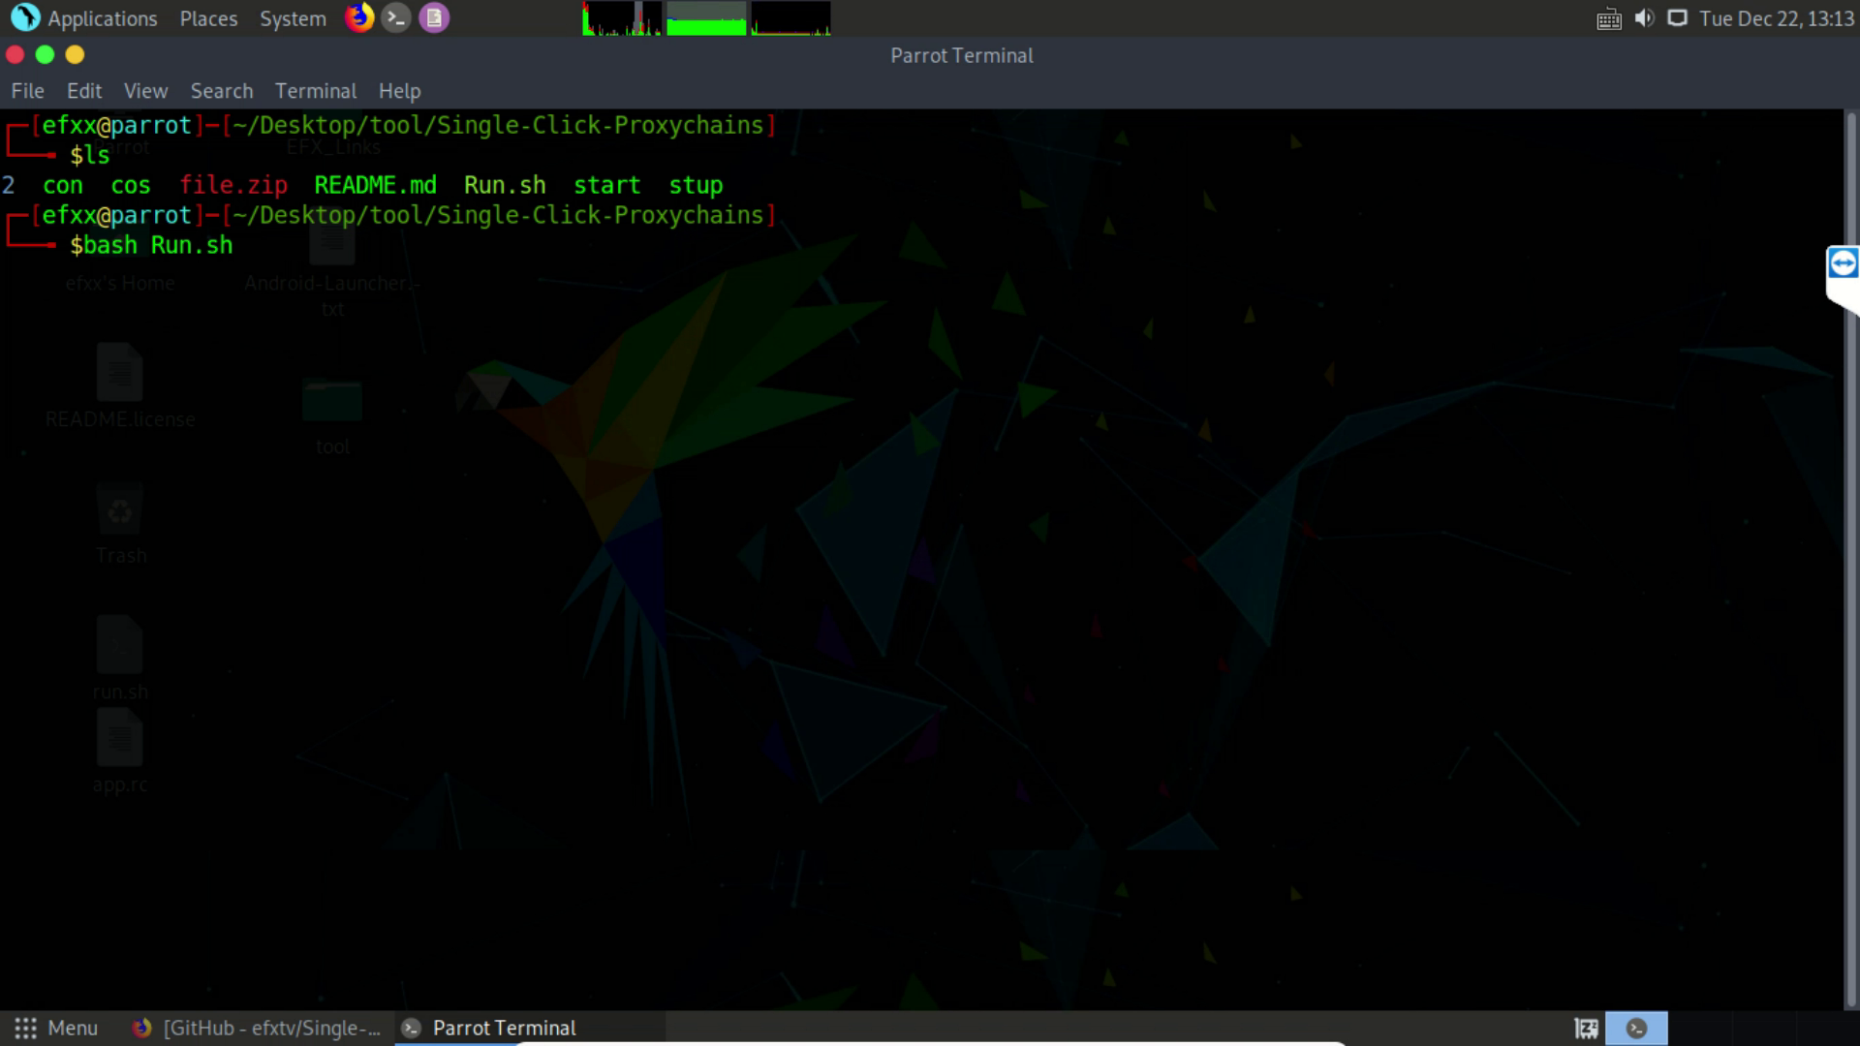This screenshot has height=1046, width=1860.
Task: Open the System menu in menu bar
Action: click(x=292, y=17)
